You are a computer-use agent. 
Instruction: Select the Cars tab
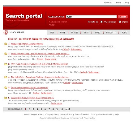86,33
